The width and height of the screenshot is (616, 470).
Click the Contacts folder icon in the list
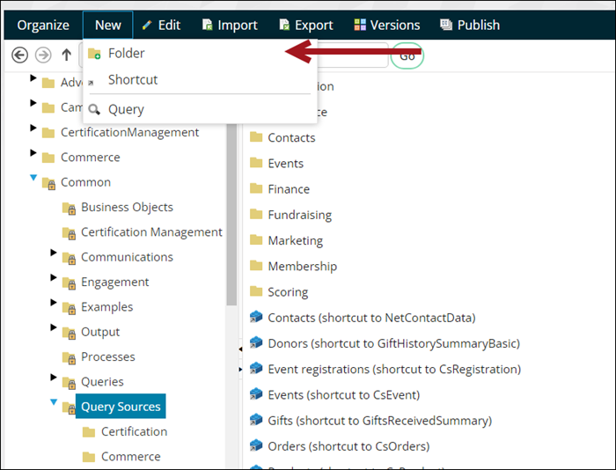click(x=256, y=136)
